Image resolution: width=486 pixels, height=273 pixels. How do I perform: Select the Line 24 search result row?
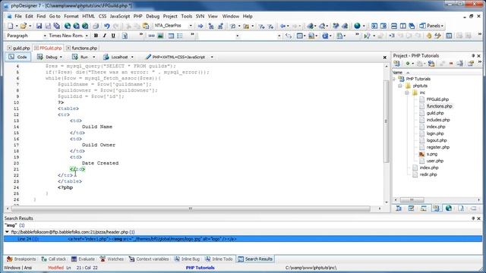(x=243, y=239)
